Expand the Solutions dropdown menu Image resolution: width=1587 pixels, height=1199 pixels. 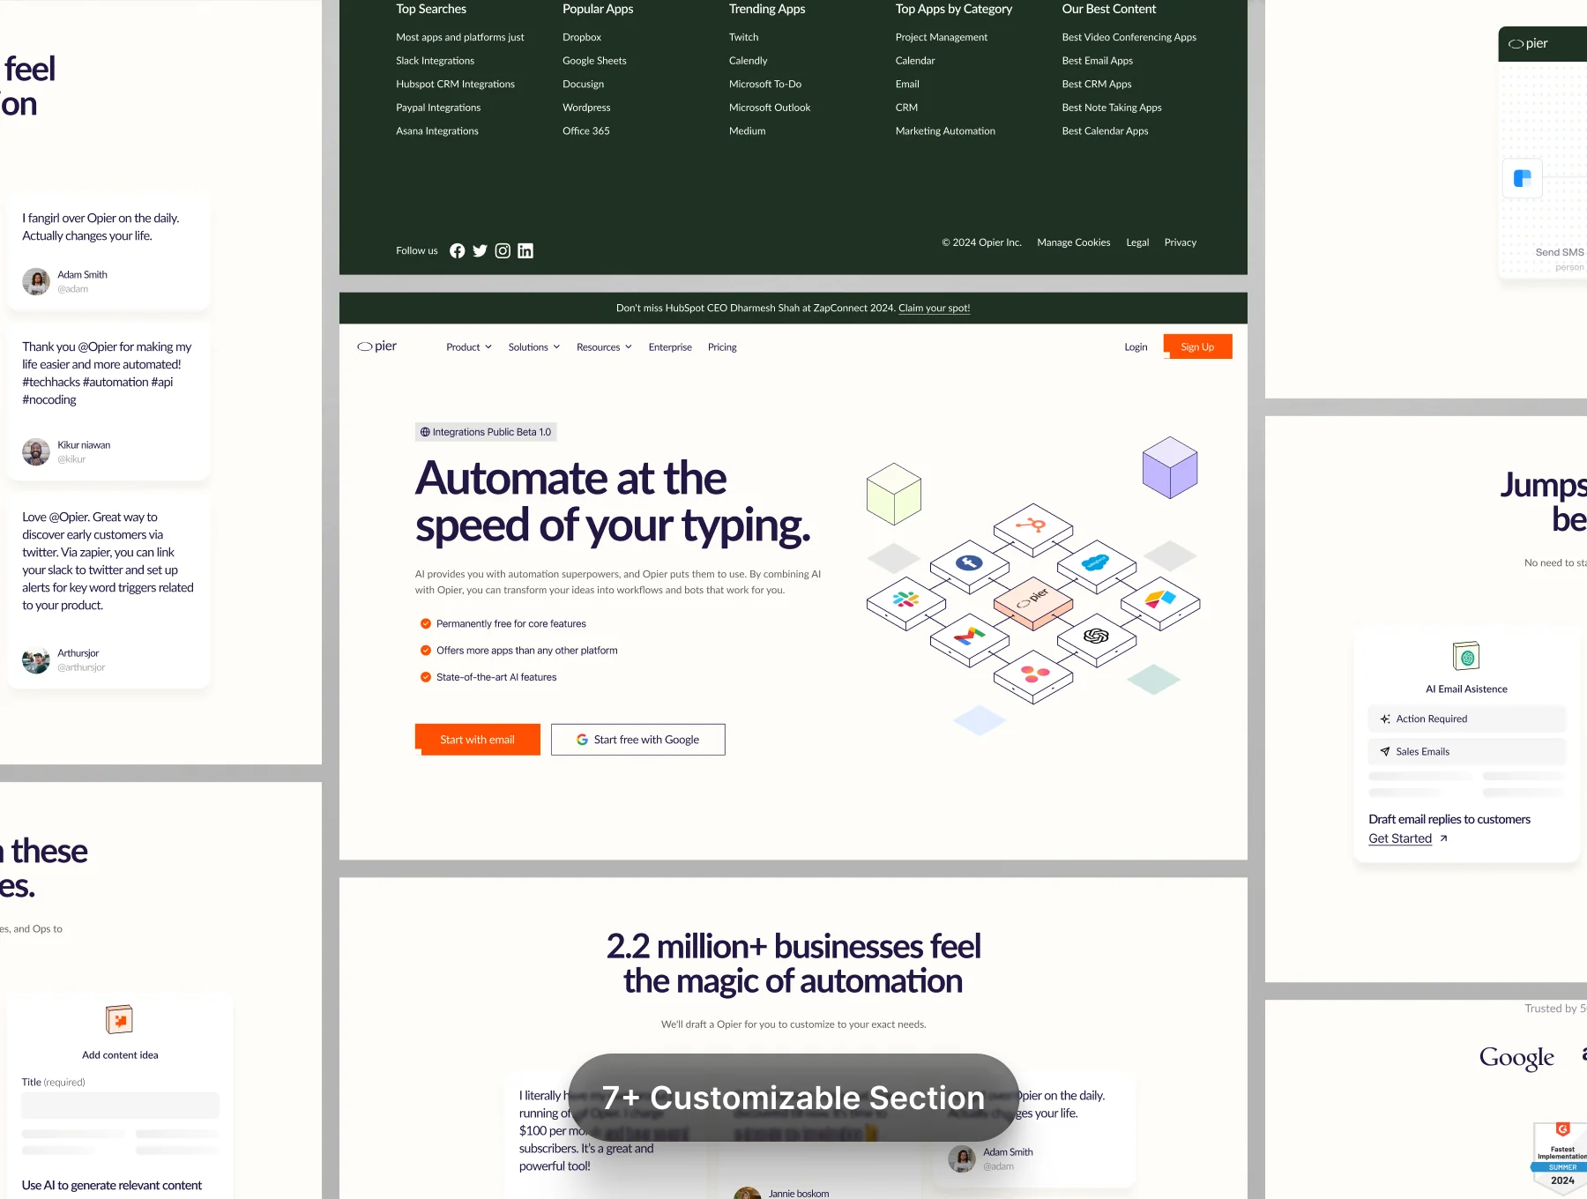(534, 347)
